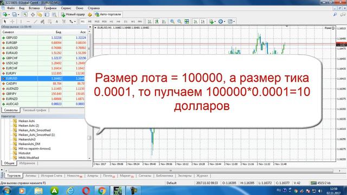The height and width of the screenshot is (195, 347).
Task: Select the D1 timeframe
Action: click(x=126, y=22)
